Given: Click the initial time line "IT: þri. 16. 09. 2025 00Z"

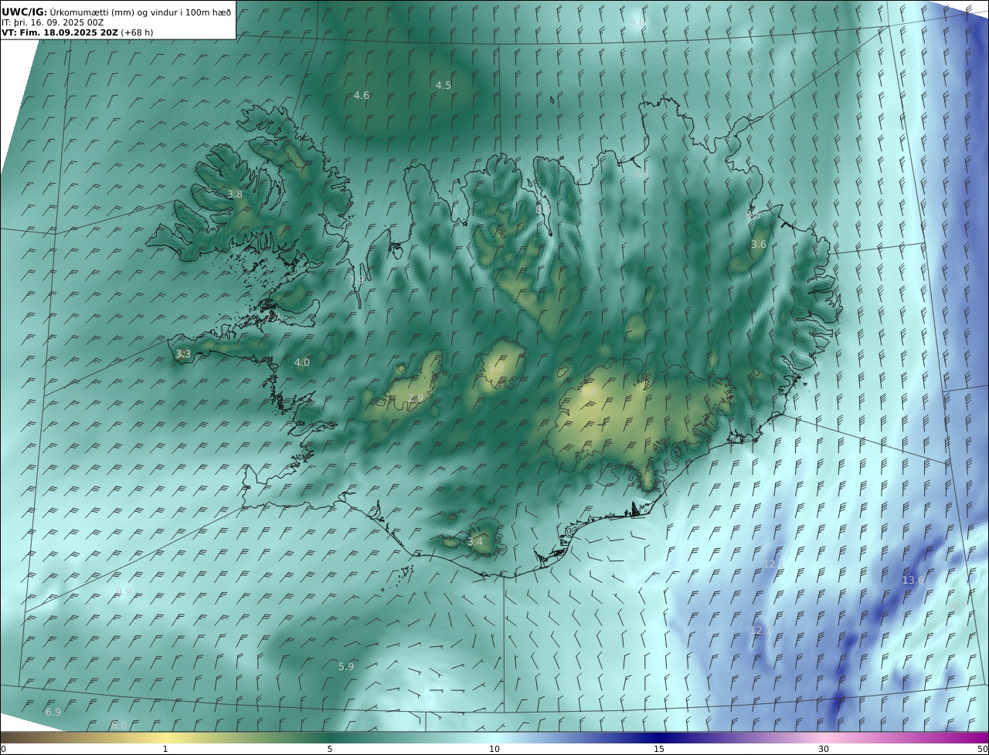Looking at the screenshot, I should [53, 22].
